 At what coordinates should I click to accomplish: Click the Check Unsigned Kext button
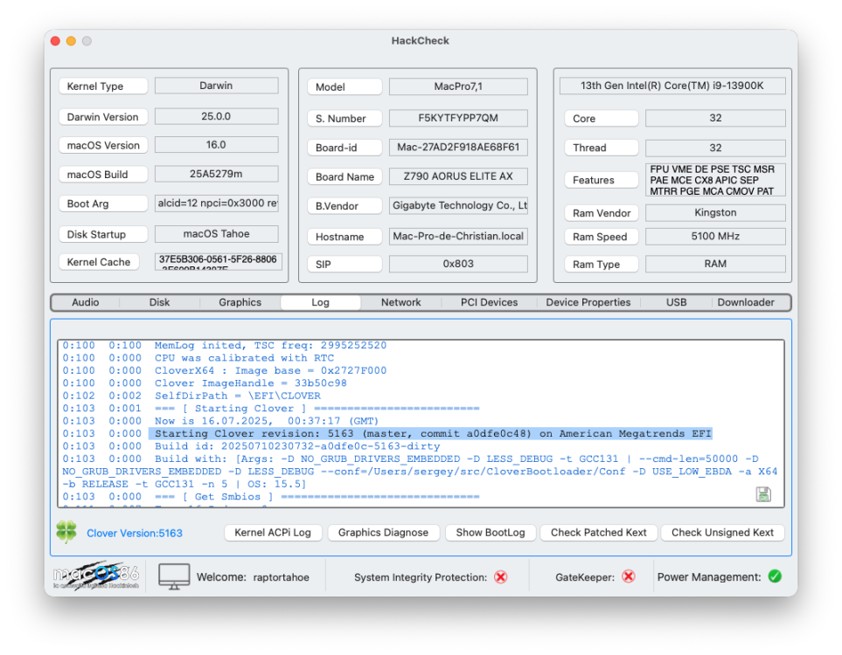722,533
